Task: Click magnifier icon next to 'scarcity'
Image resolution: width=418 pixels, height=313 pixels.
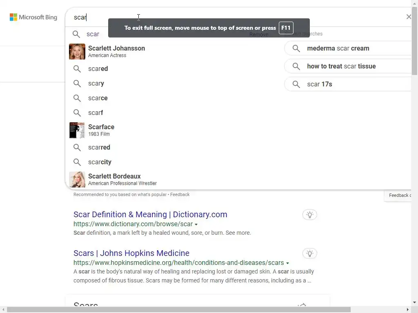Action: (x=77, y=162)
